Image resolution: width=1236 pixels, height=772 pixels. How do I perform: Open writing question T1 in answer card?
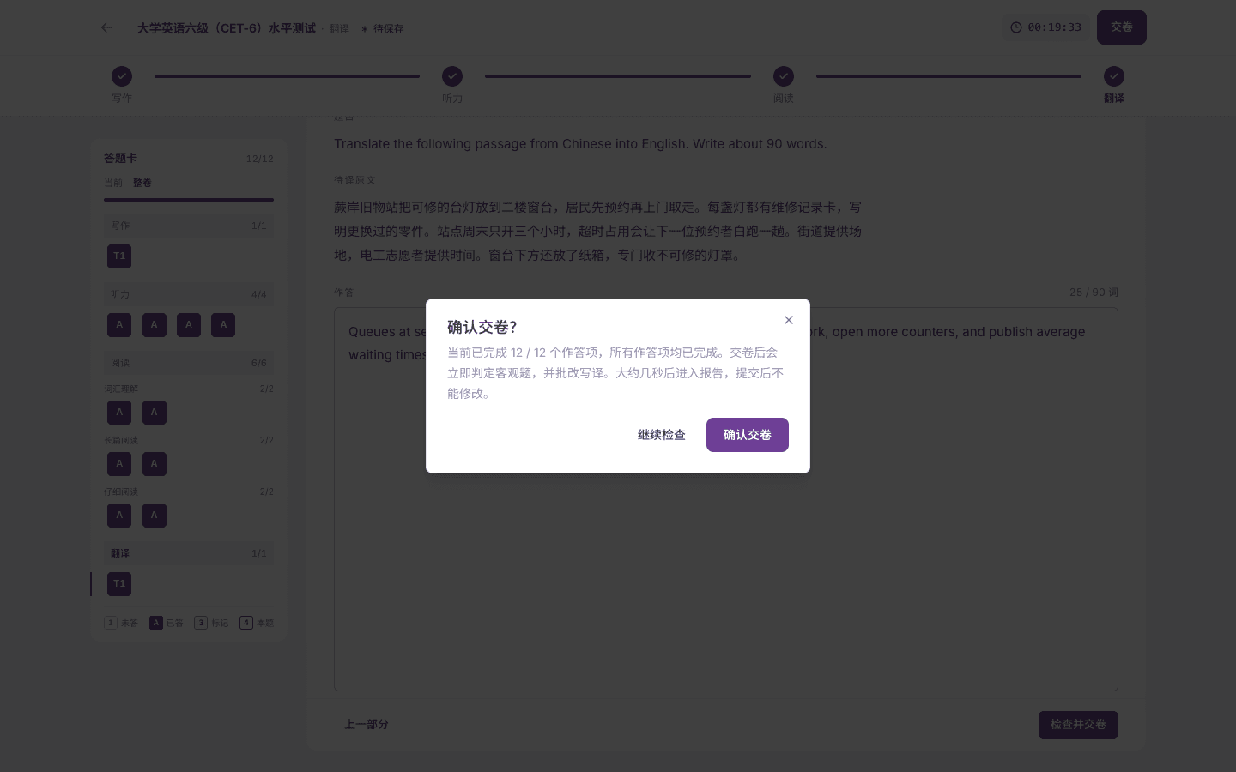119,256
